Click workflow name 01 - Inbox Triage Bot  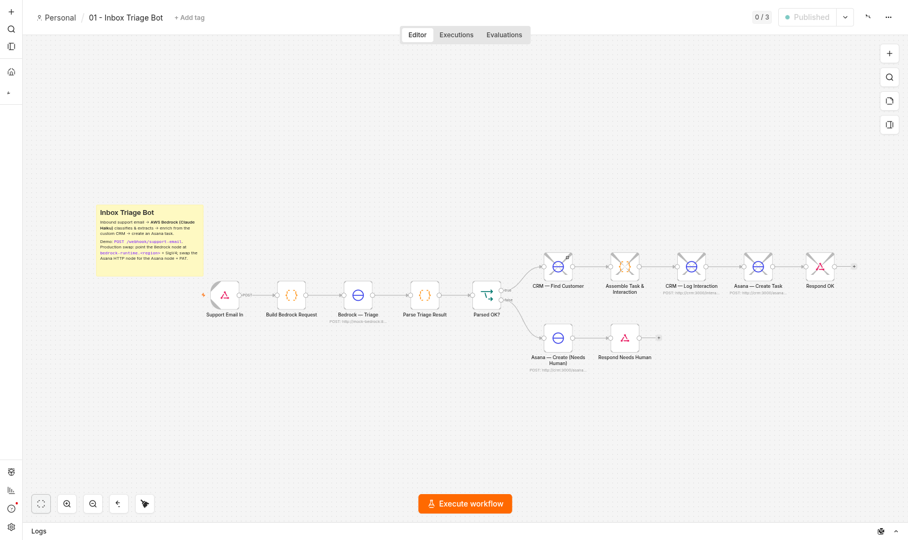point(126,18)
